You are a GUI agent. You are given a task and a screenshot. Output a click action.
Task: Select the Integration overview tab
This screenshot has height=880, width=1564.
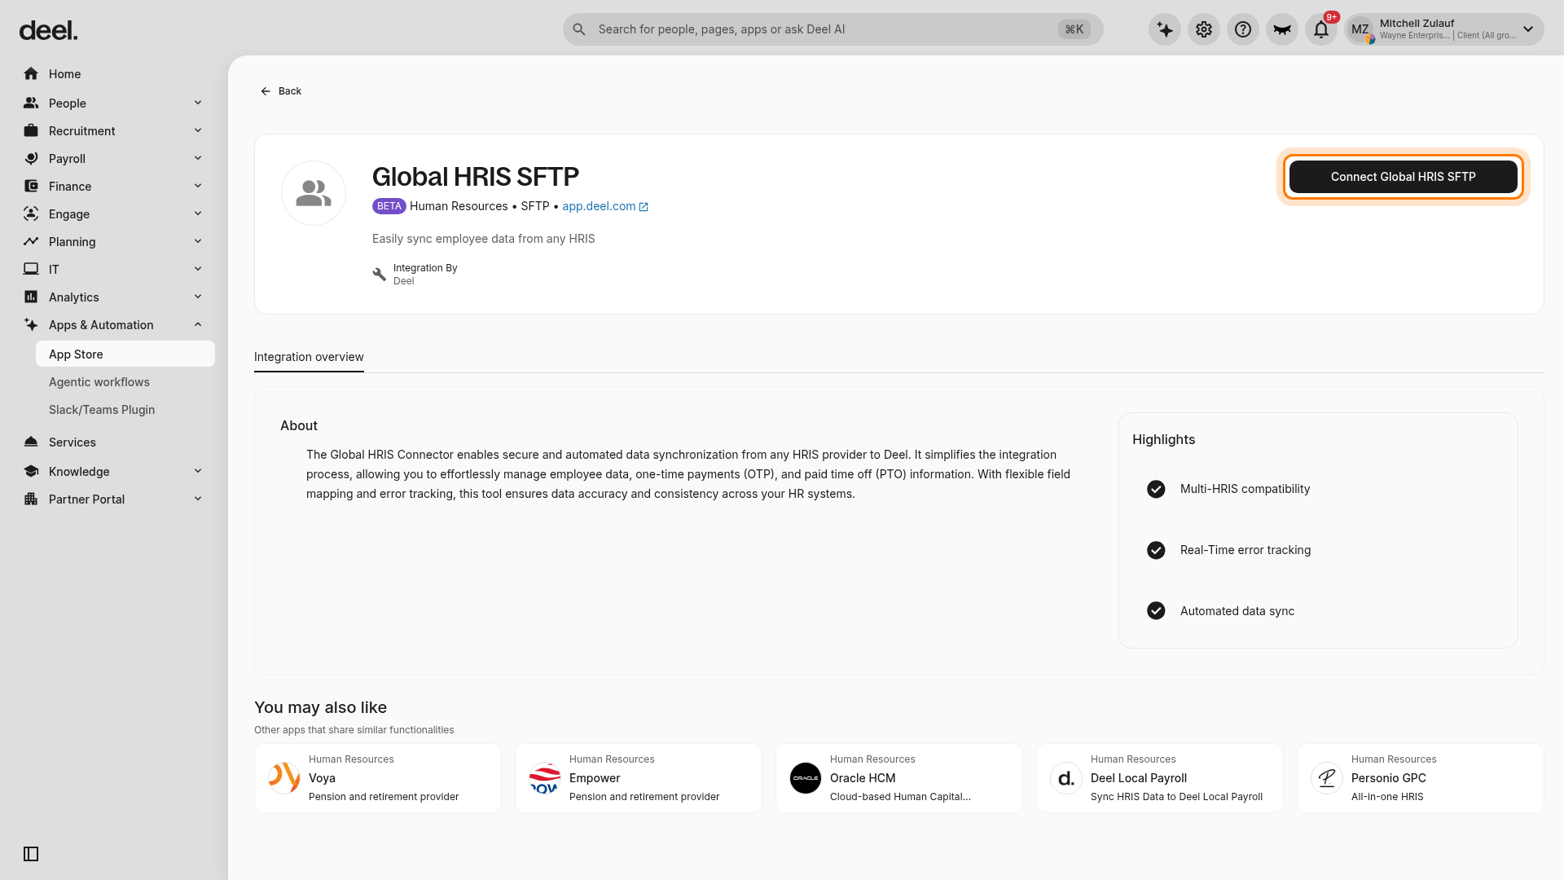pos(309,357)
